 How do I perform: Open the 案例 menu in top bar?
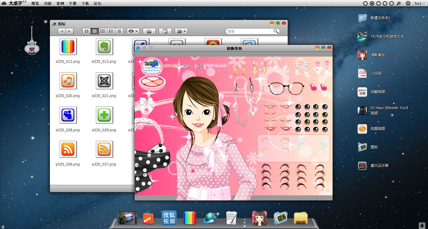pyautogui.click(x=60, y=4)
